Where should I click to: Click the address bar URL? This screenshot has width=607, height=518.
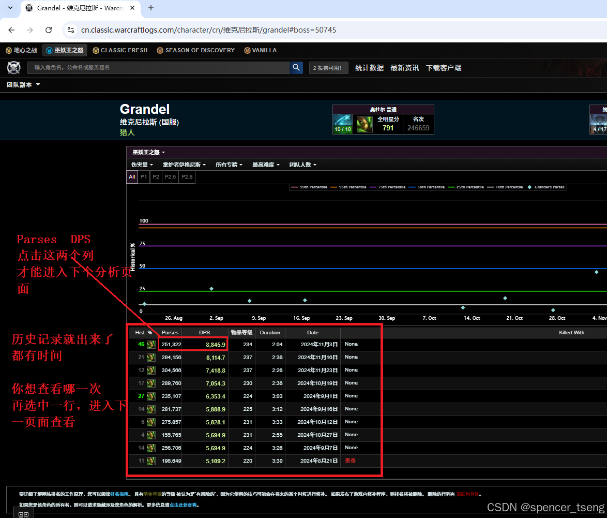pos(208,30)
